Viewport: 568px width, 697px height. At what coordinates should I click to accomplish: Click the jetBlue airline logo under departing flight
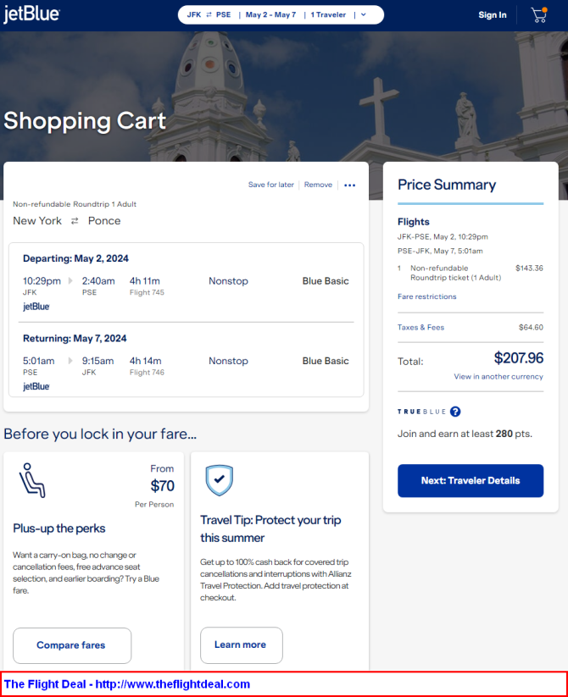(36, 307)
